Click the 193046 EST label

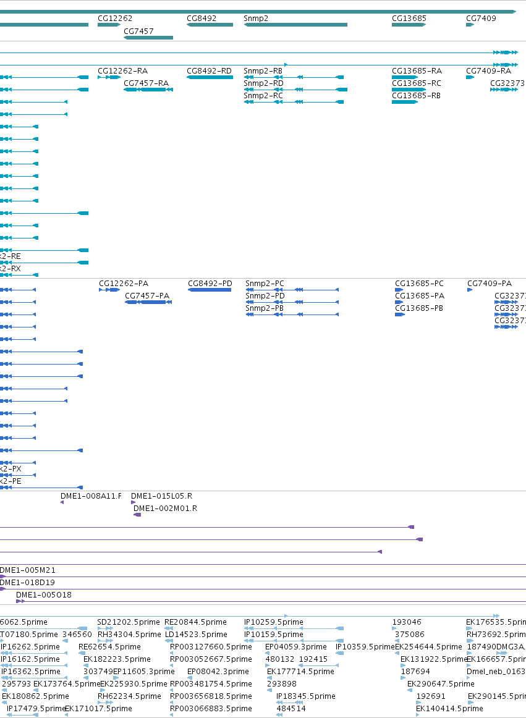[x=407, y=622]
